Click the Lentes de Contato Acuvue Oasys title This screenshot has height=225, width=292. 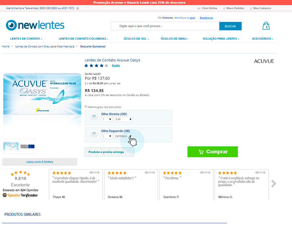coord(112,60)
